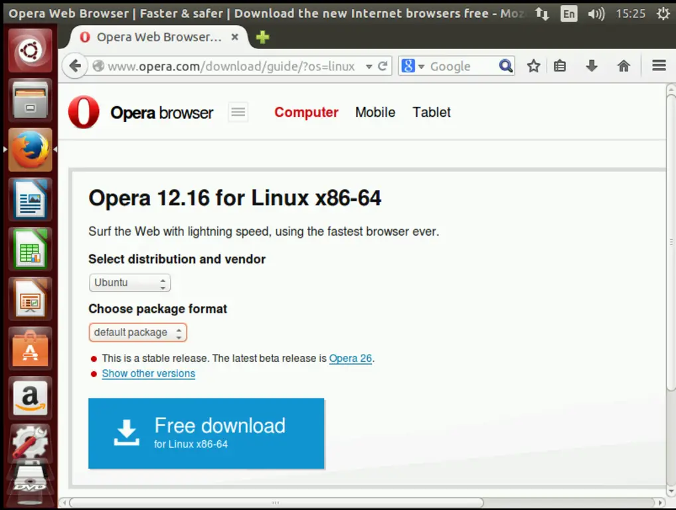Open the URL history dropdown arrow
Image resolution: width=676 pixels, height=510 pixels.
pyautogui.click(x=369, y=66)
